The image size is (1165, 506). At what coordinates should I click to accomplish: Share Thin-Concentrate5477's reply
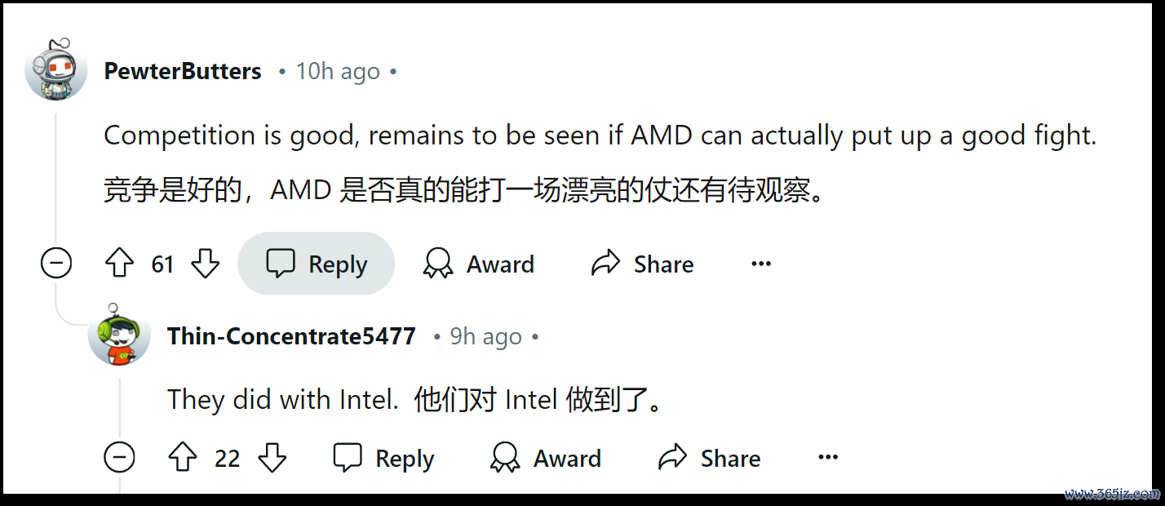point(710,458)
